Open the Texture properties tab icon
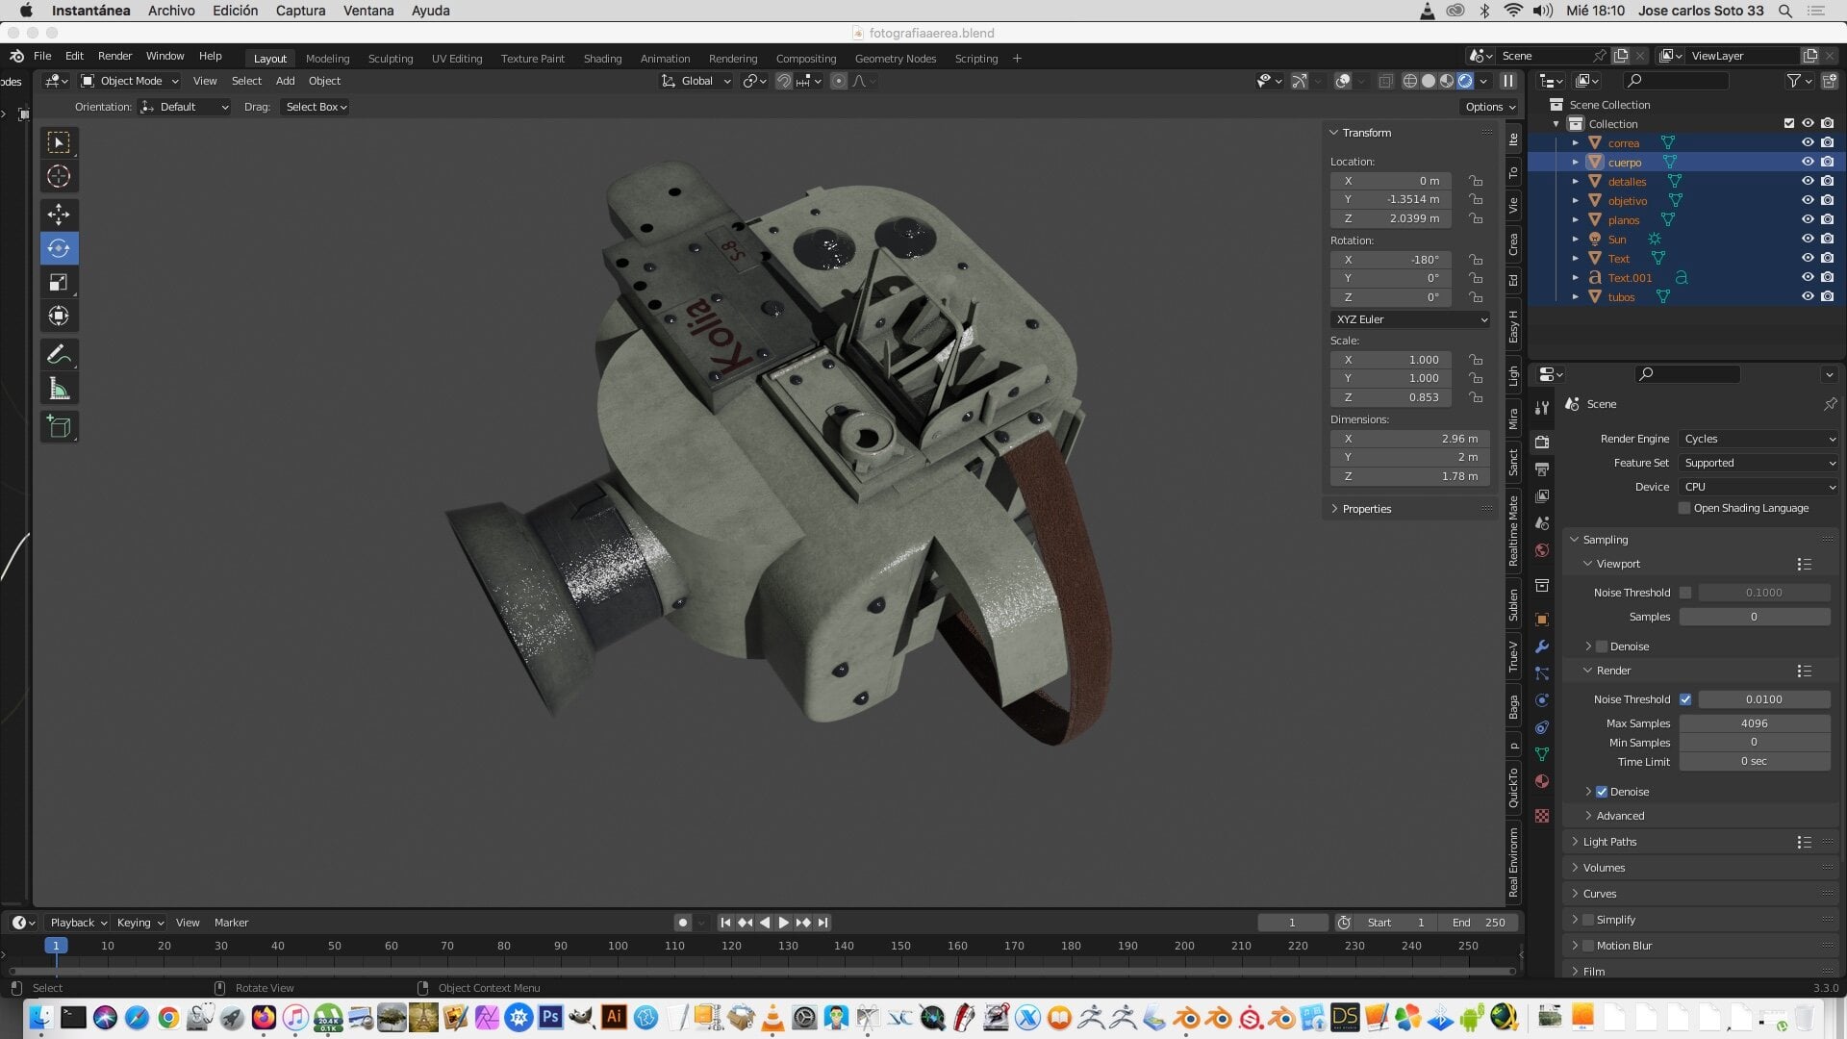 click(1542, 816)
